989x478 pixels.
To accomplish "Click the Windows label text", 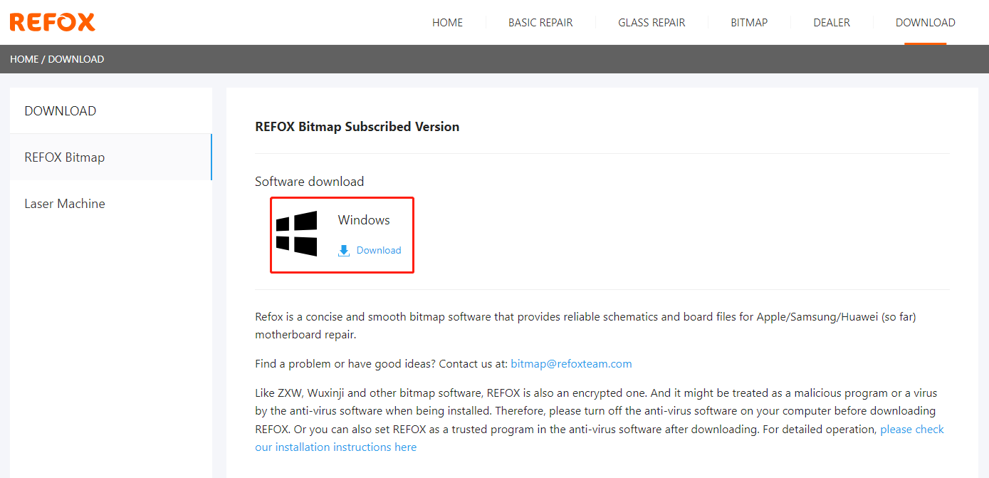I will point(364,220).
